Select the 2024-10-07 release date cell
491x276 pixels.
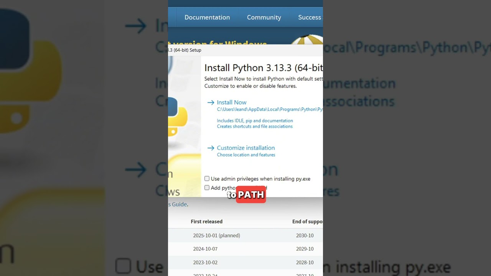[x=205, y=249]
